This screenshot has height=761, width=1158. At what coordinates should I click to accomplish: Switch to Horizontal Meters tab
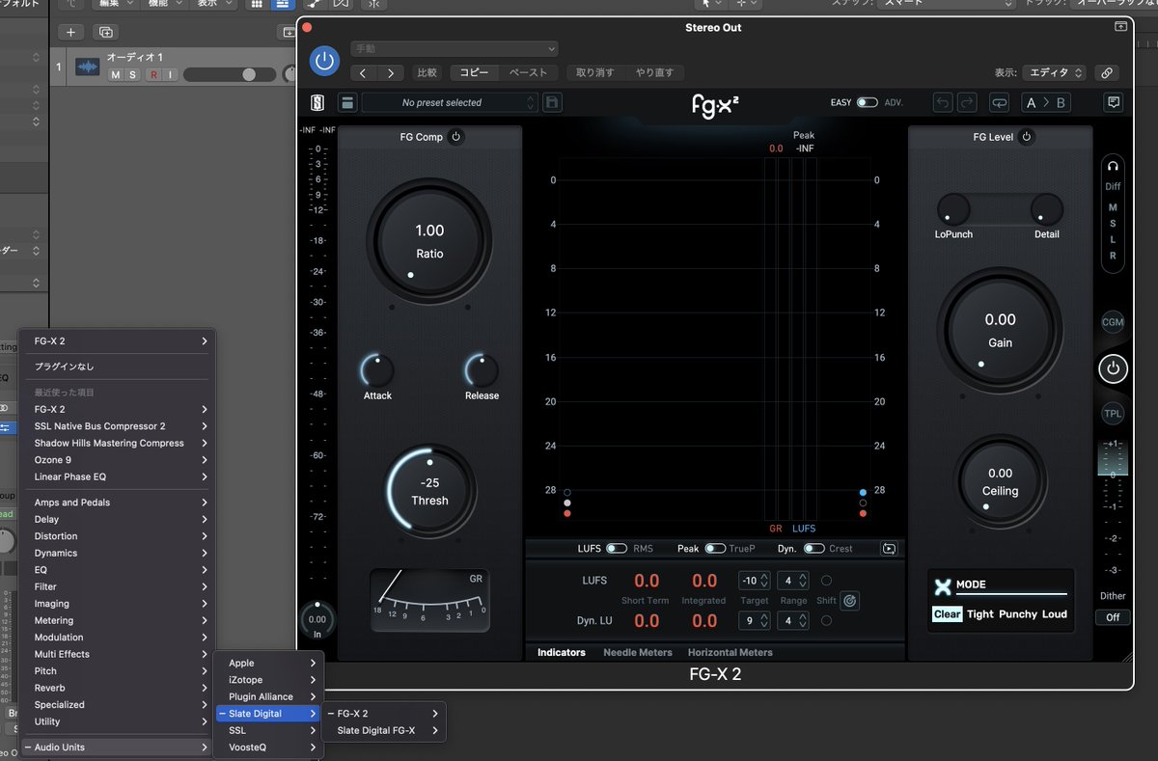click(731, 653)
